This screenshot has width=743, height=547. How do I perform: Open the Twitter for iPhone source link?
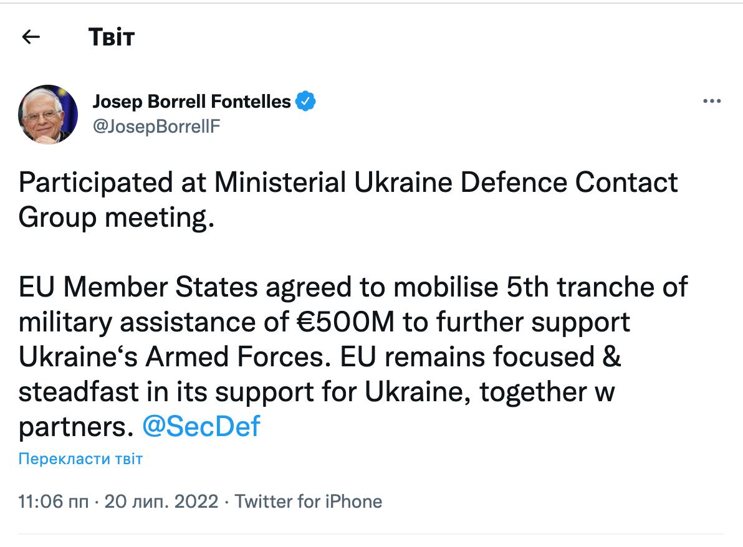309,501
